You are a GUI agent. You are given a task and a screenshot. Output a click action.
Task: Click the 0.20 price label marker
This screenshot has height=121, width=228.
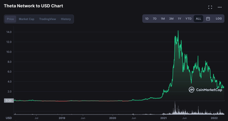9,101
